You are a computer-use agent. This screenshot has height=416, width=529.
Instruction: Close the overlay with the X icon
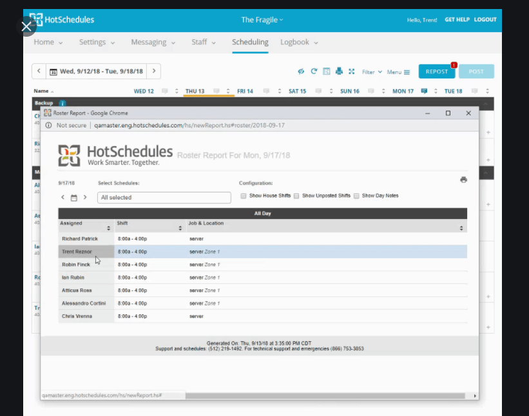26,26
